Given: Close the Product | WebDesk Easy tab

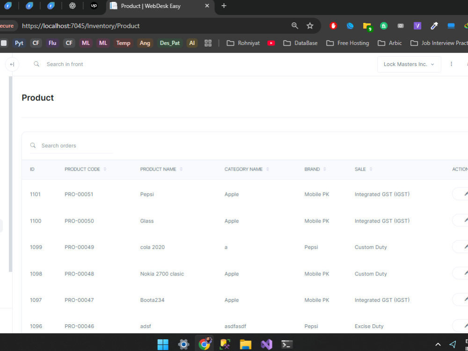Looking at the screenshot, I should [x=207, y=6].
